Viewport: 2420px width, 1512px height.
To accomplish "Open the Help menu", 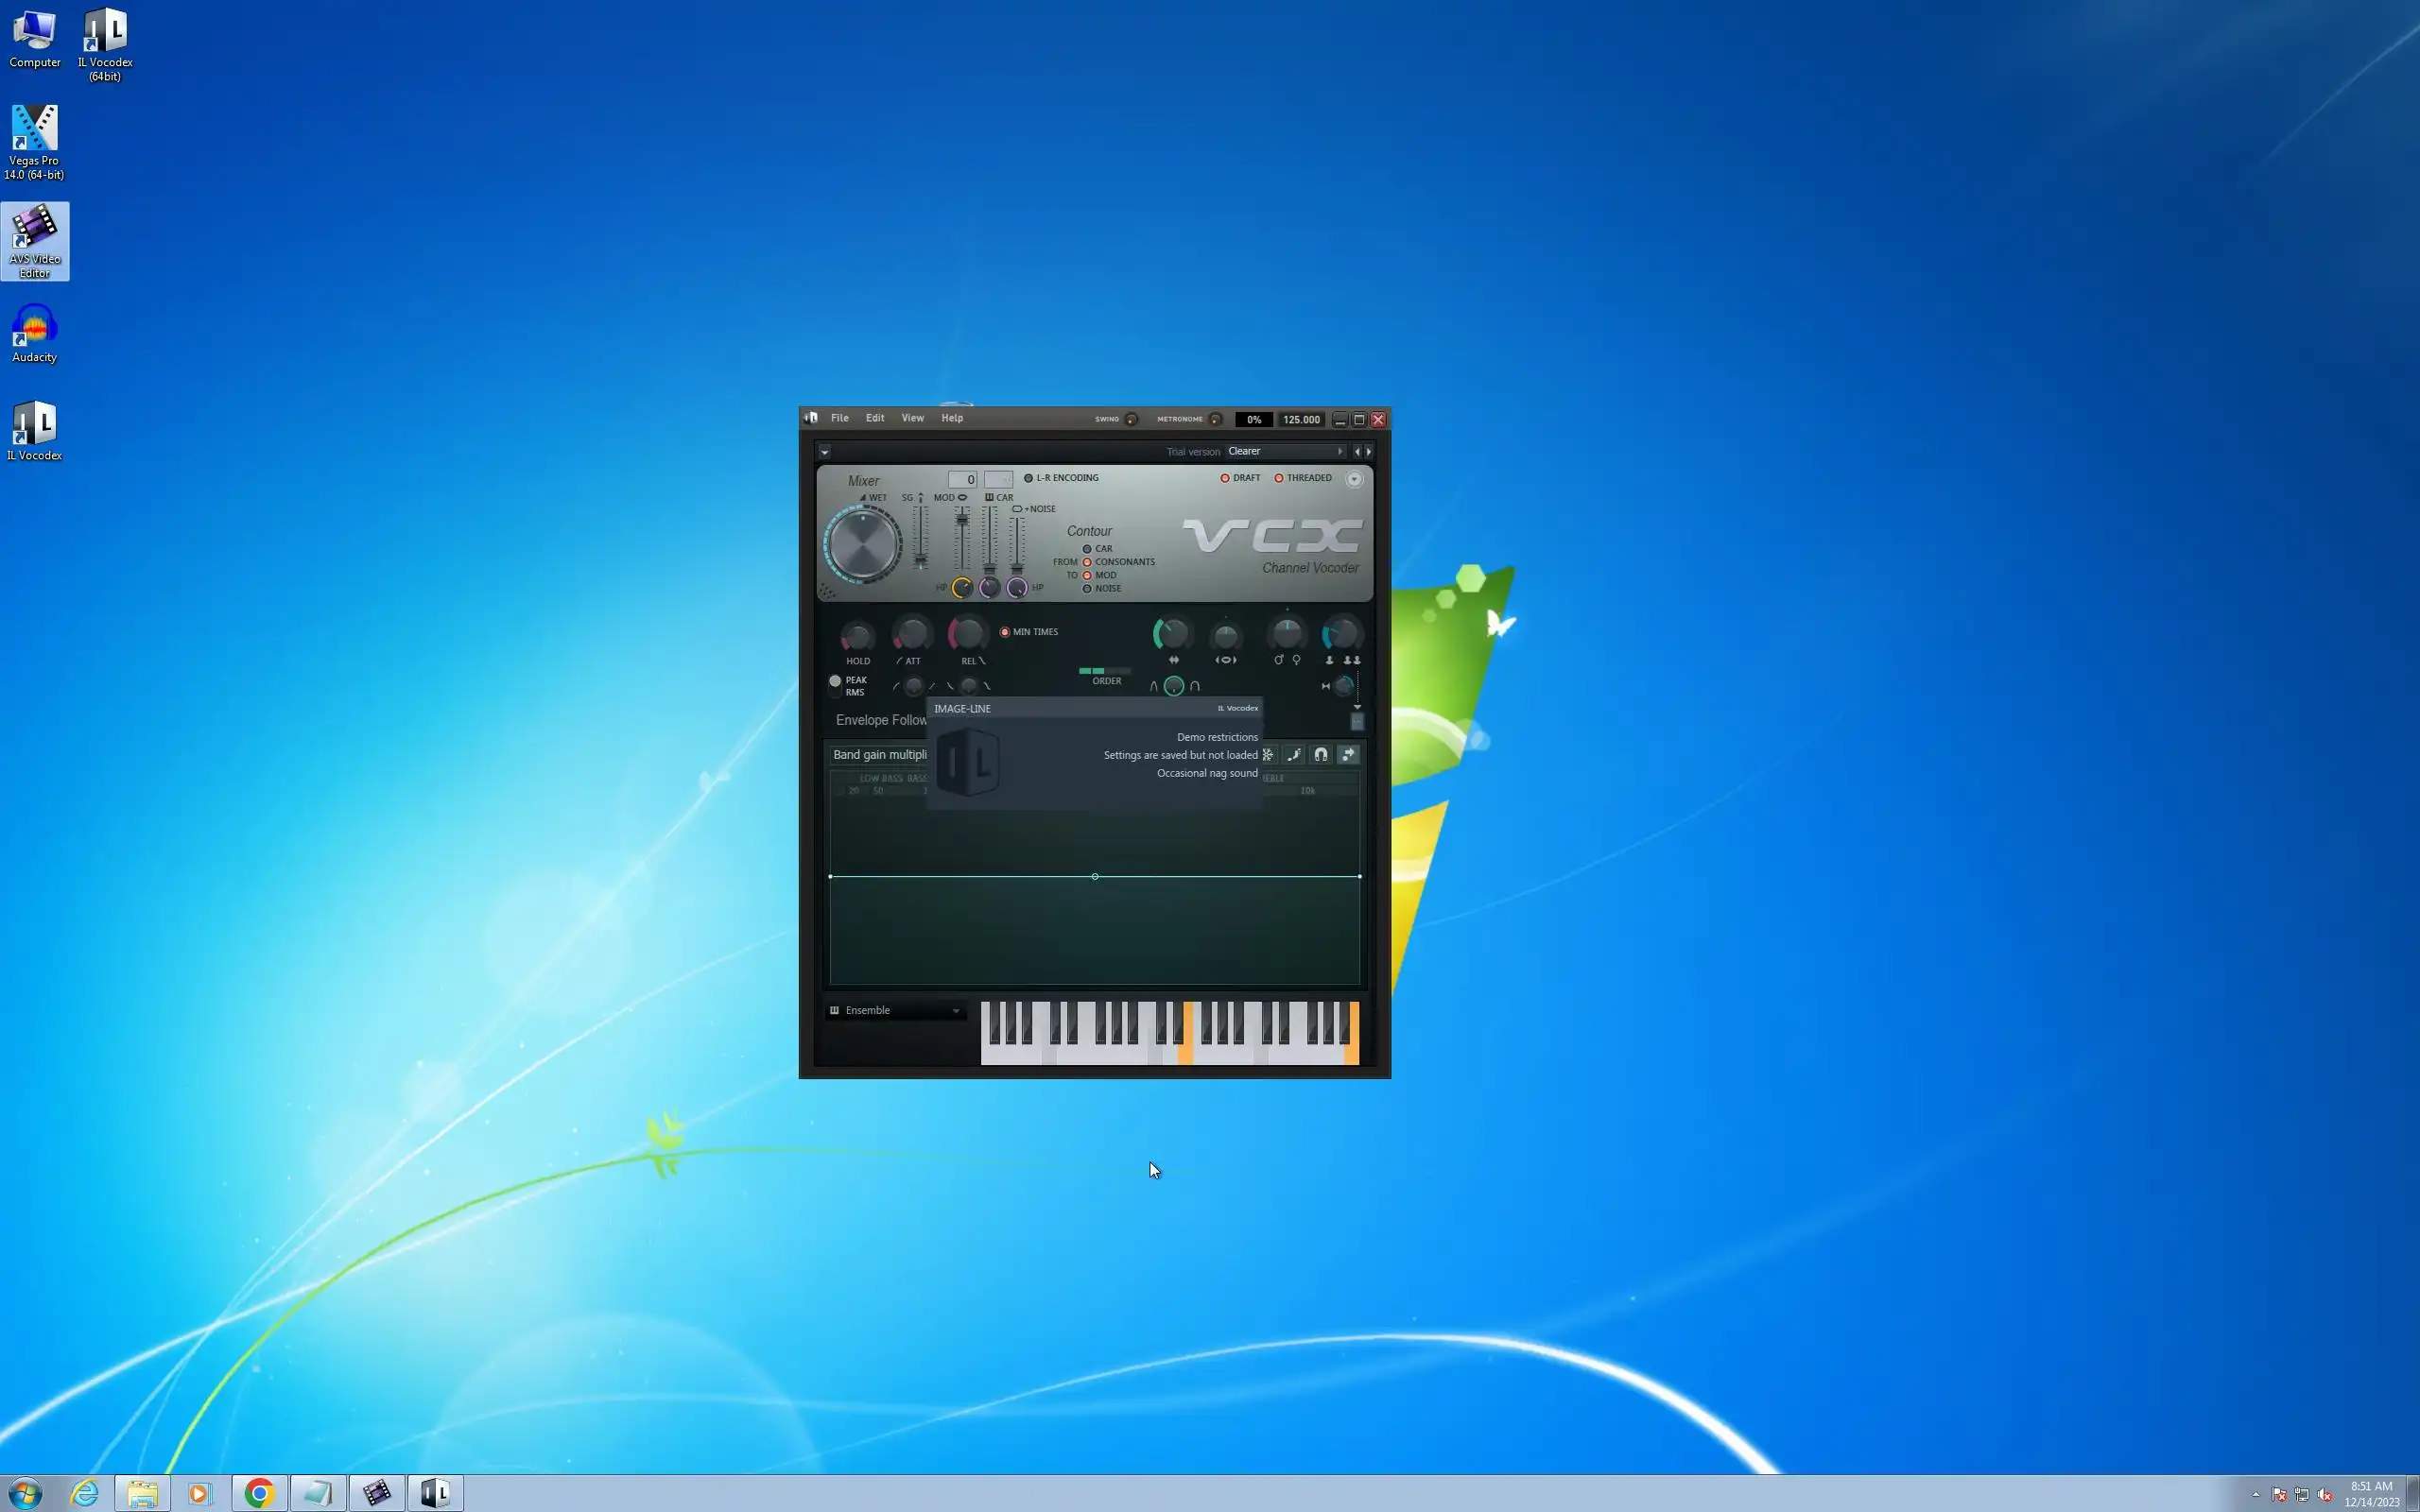I will point(951,418).
